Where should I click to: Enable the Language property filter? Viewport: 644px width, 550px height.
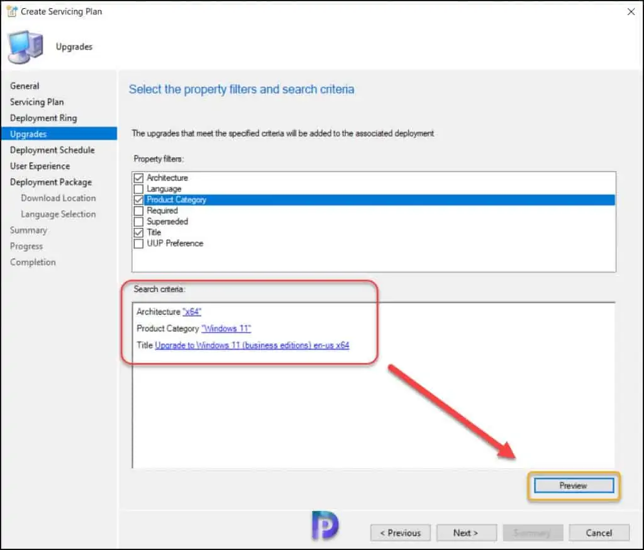pos(138,189)
